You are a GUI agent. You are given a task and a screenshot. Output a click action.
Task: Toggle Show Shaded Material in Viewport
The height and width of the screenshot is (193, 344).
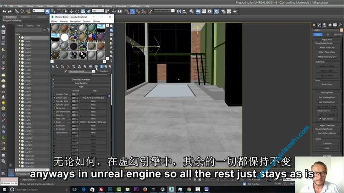point(96,66)
